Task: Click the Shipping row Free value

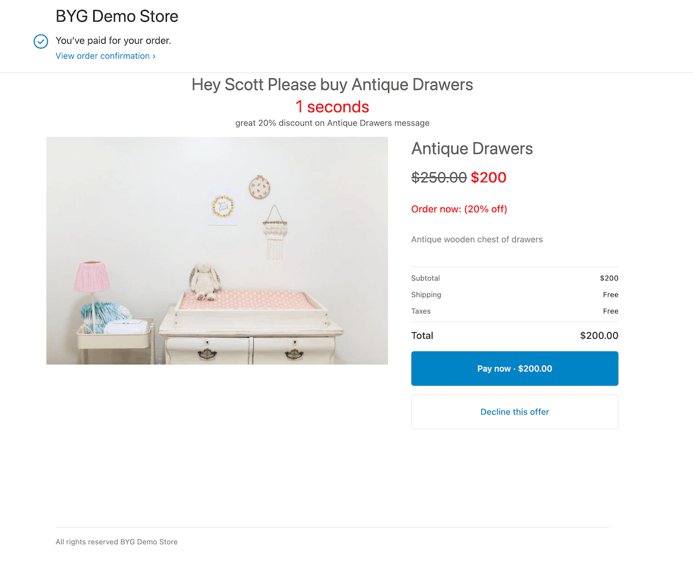Action: (610, 295)
